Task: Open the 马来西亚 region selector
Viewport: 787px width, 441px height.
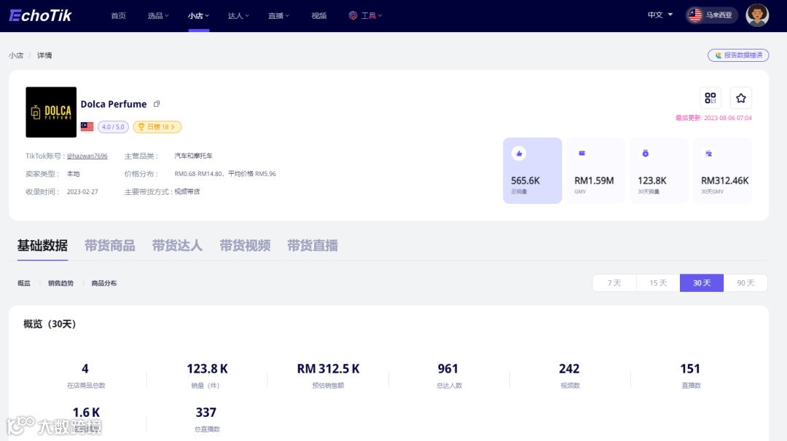Action: tap(712, 15)
